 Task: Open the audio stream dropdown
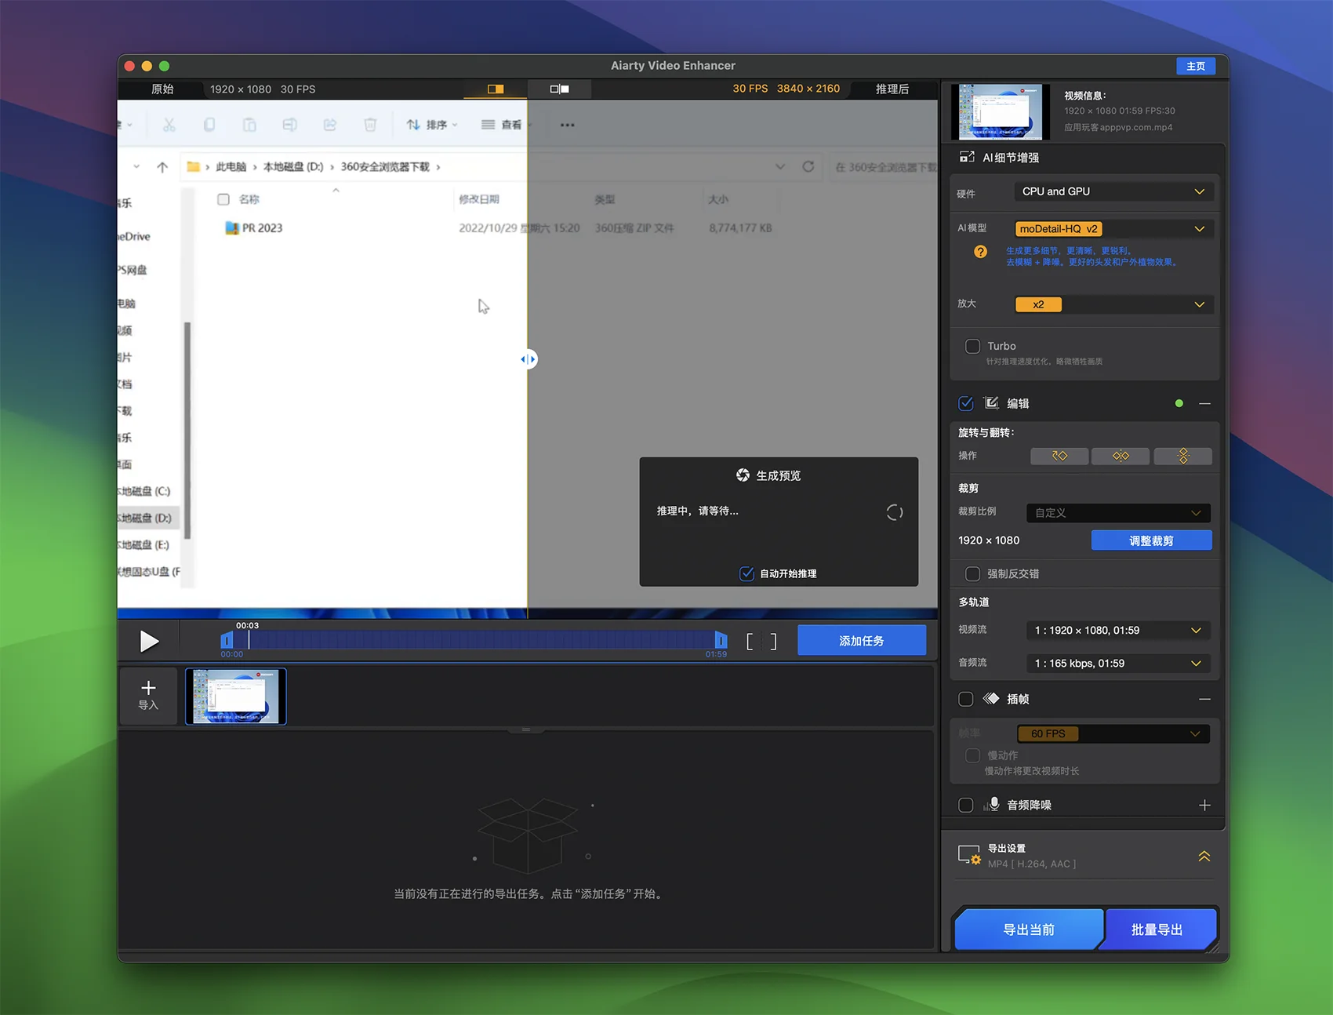pyautogui.click(x=1118, y=663)
